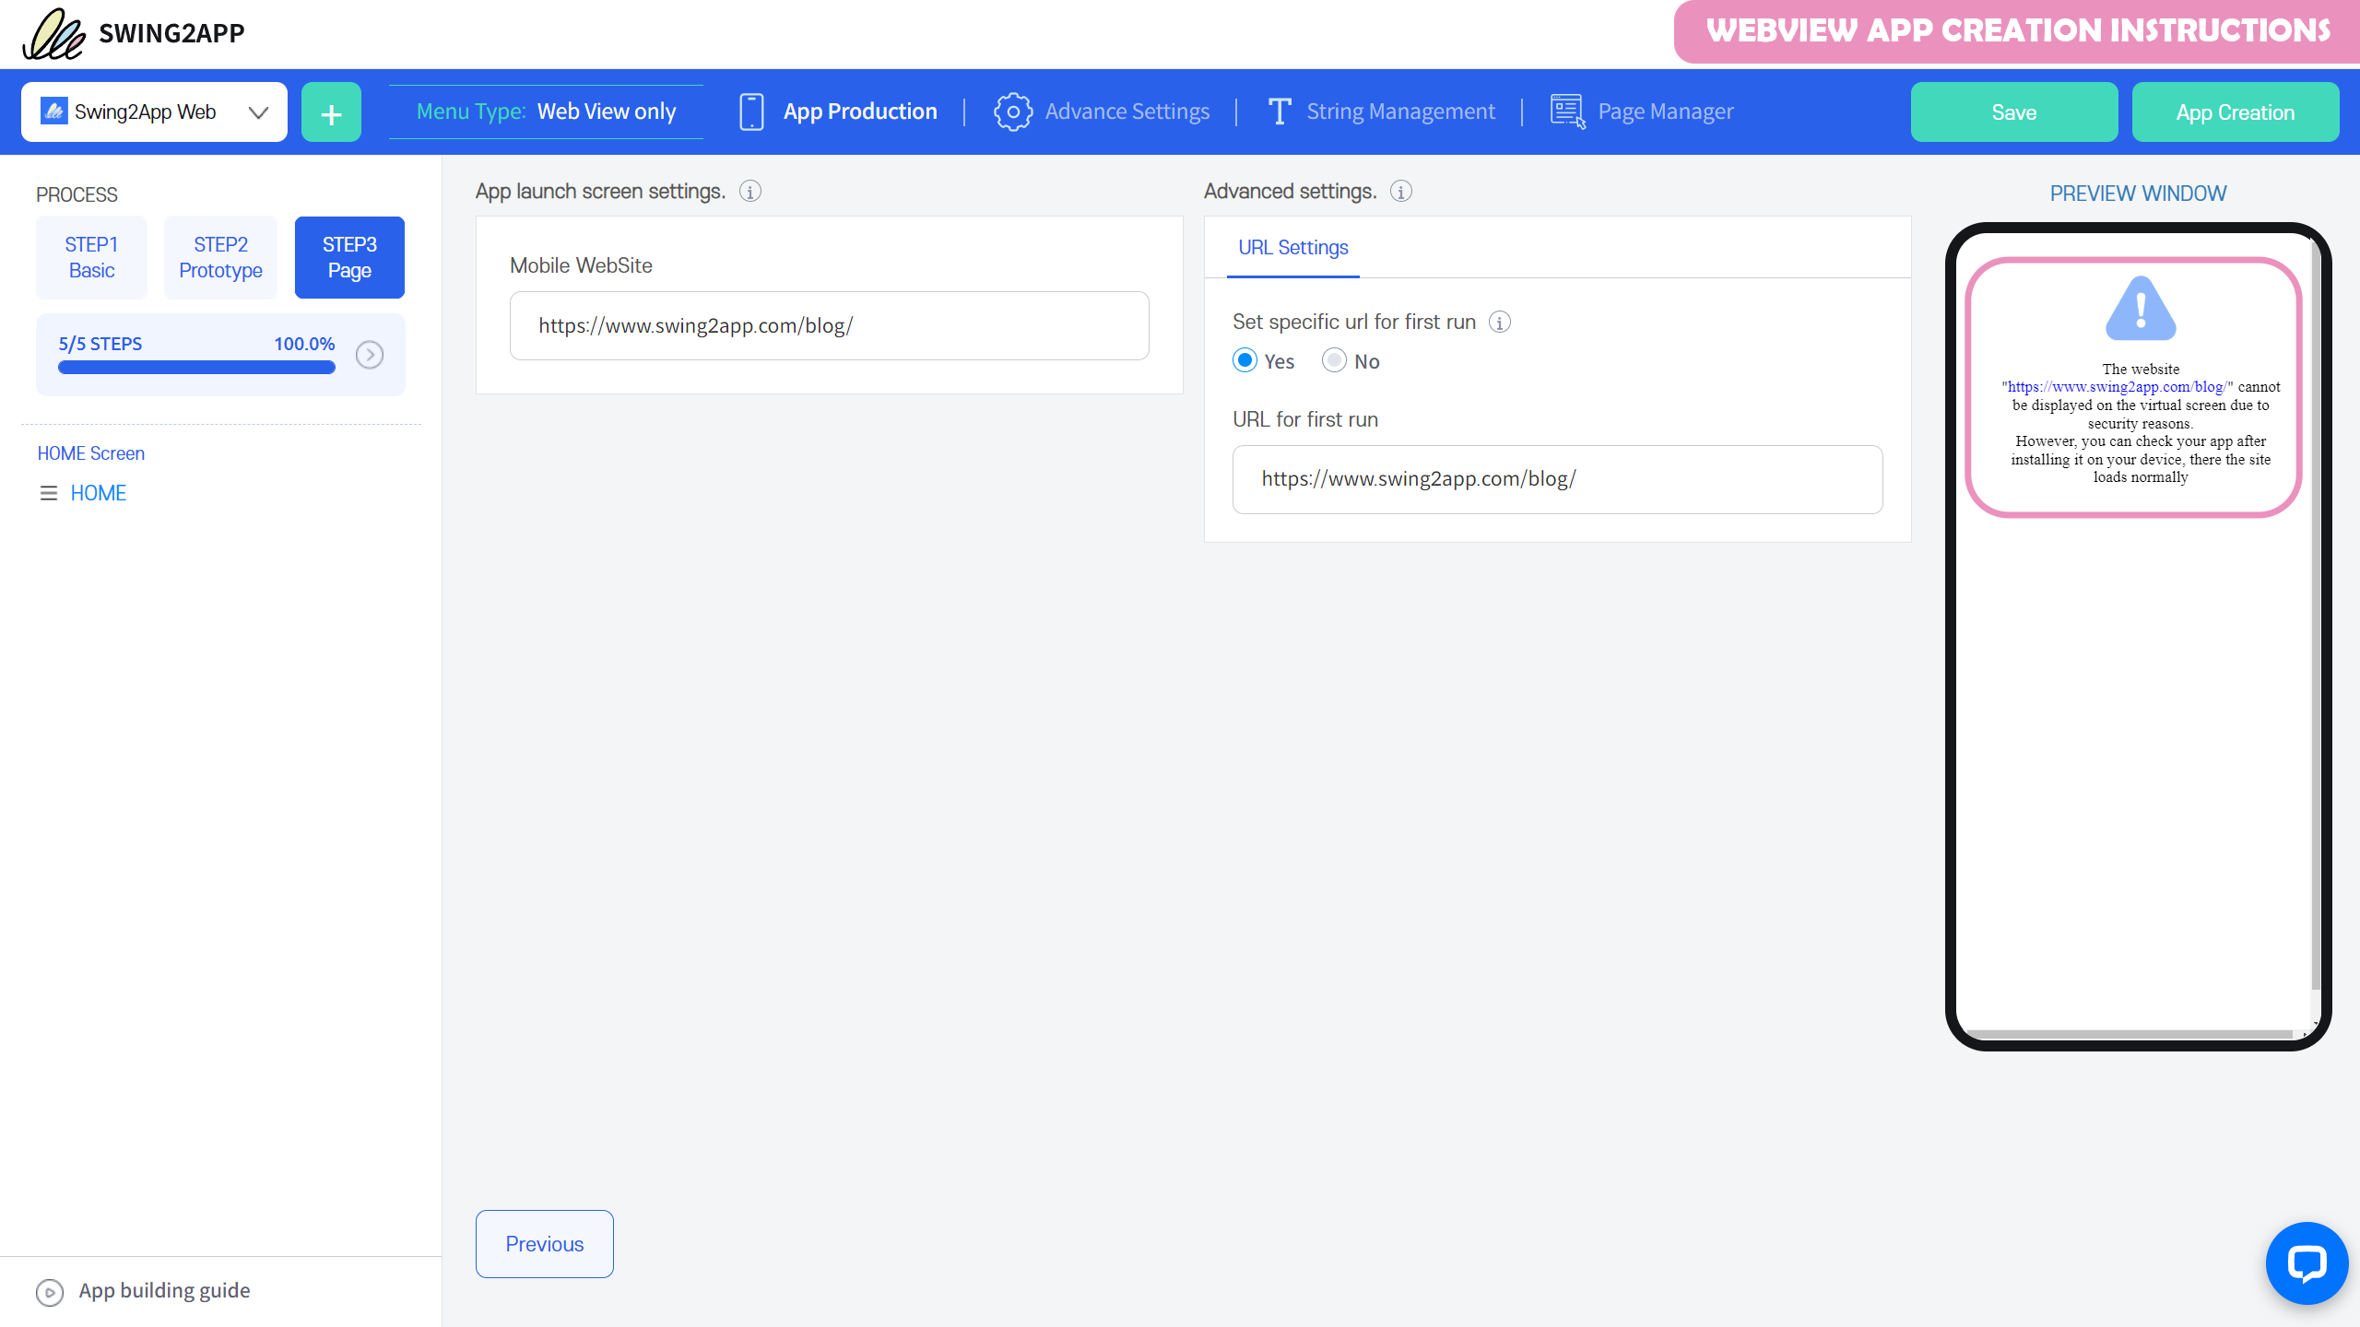Select STEP3 Page
The image size is (2360, 1327).
349,257
